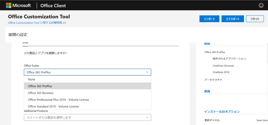Viewport: 268px width, 125px height.
Task: Collapse the Office Suites dropdown showing Office 365 ProPlus
Action: (87, 72)
